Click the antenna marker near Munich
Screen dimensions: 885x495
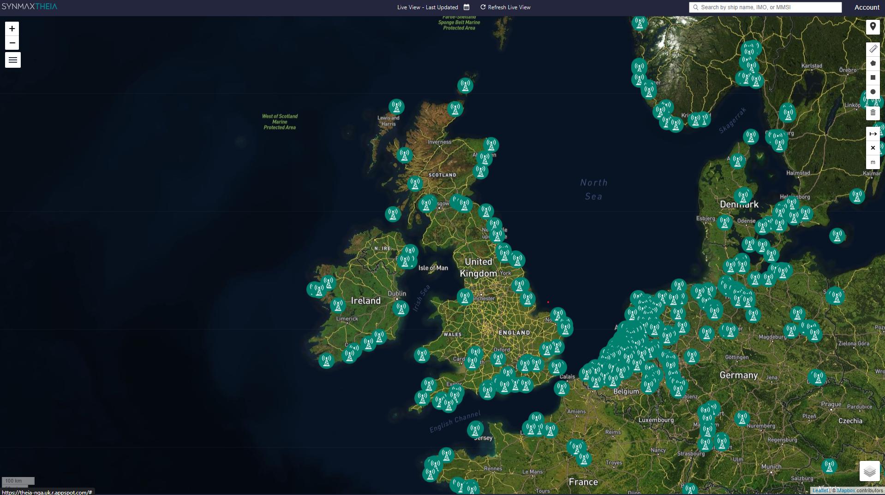pos(829,466)
